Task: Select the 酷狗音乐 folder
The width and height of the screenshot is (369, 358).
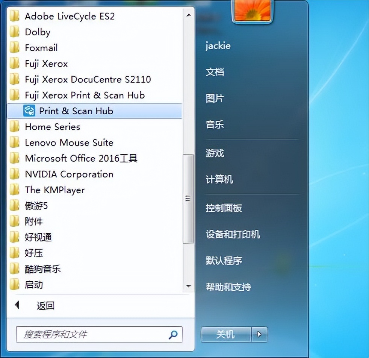Action: pos(43,269)
